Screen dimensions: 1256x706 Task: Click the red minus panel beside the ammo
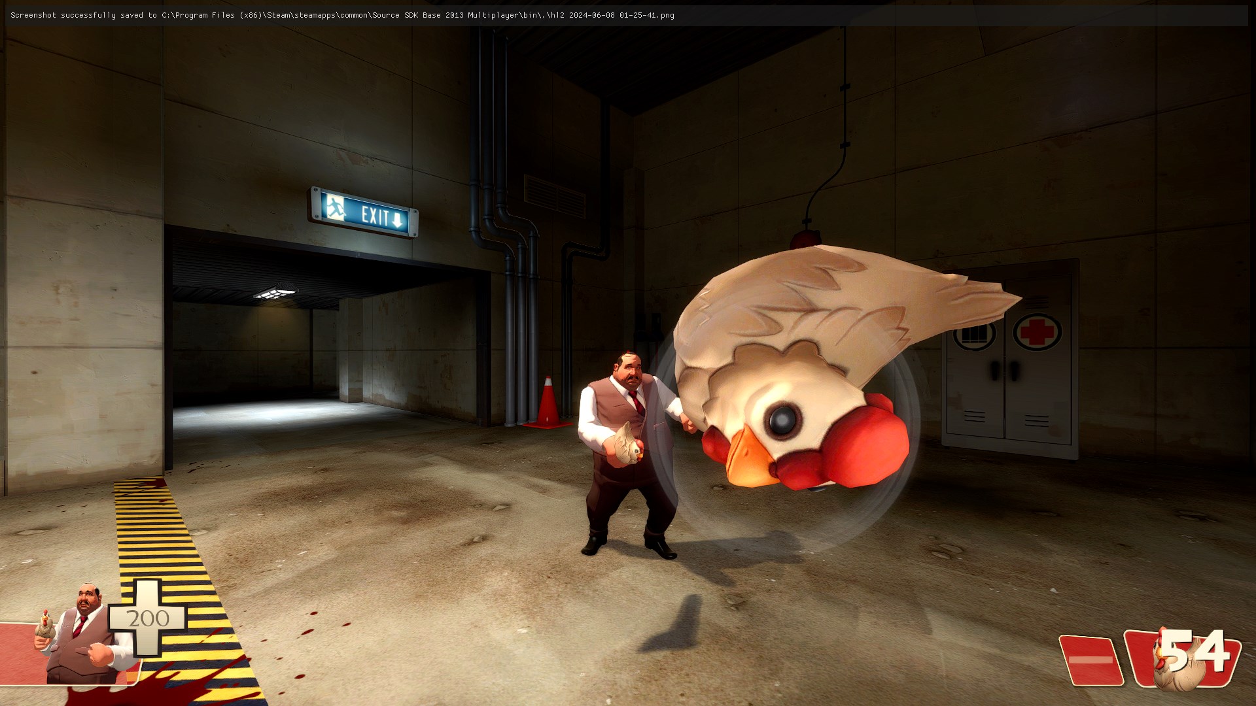1090,660
